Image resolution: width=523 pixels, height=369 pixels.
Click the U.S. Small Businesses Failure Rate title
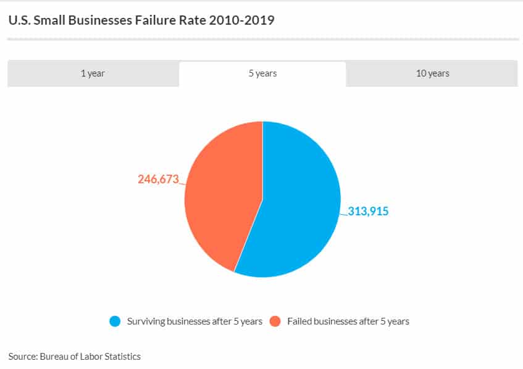(141, 20)
